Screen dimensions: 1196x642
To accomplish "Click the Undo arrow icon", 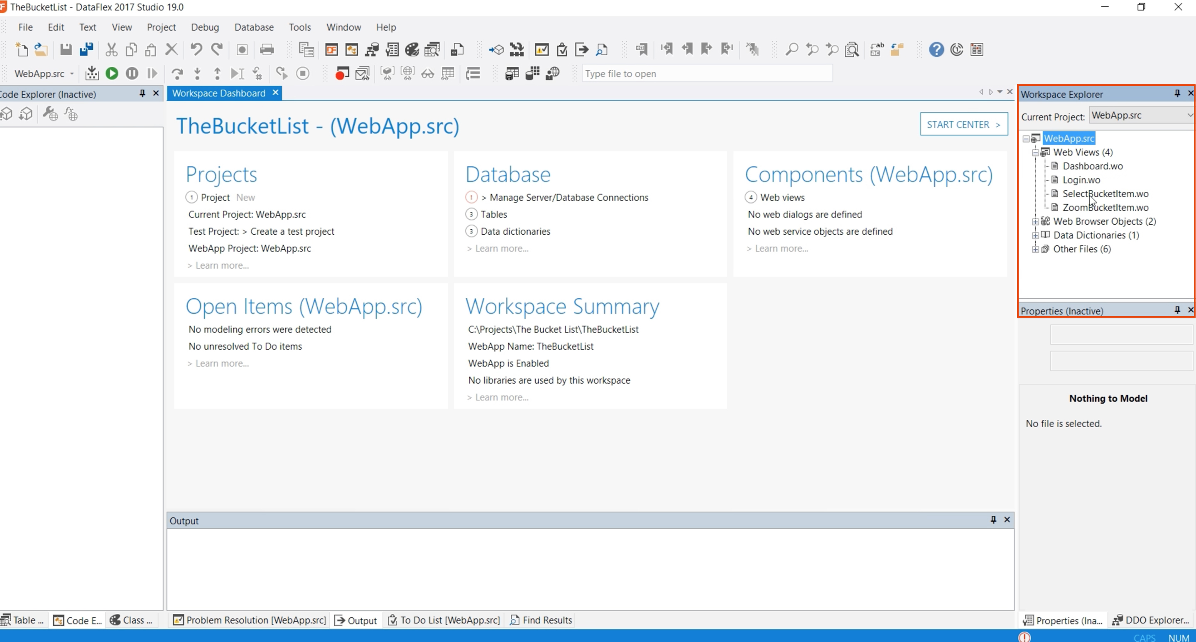I will tap(196, 49).
